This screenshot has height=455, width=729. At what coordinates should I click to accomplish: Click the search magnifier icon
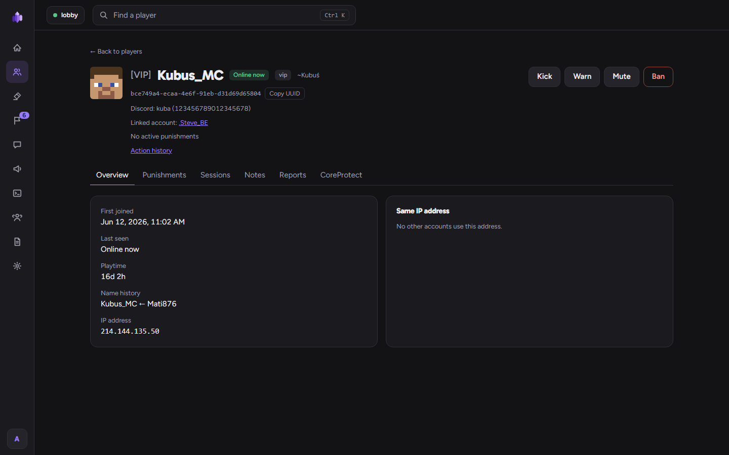[104, 15]
